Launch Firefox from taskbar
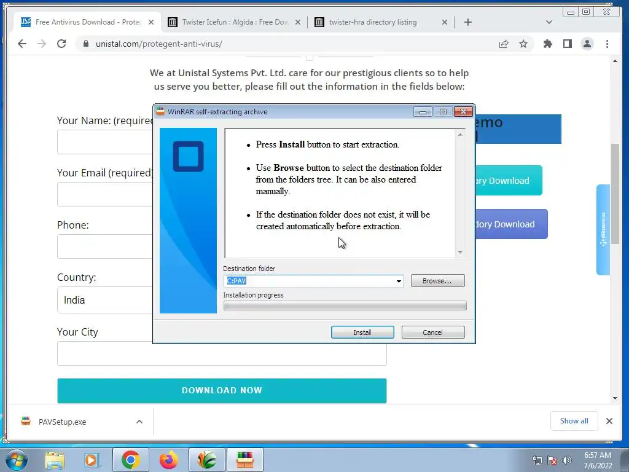Viewport: 629px width, 472px height. (x=168, y=460)
